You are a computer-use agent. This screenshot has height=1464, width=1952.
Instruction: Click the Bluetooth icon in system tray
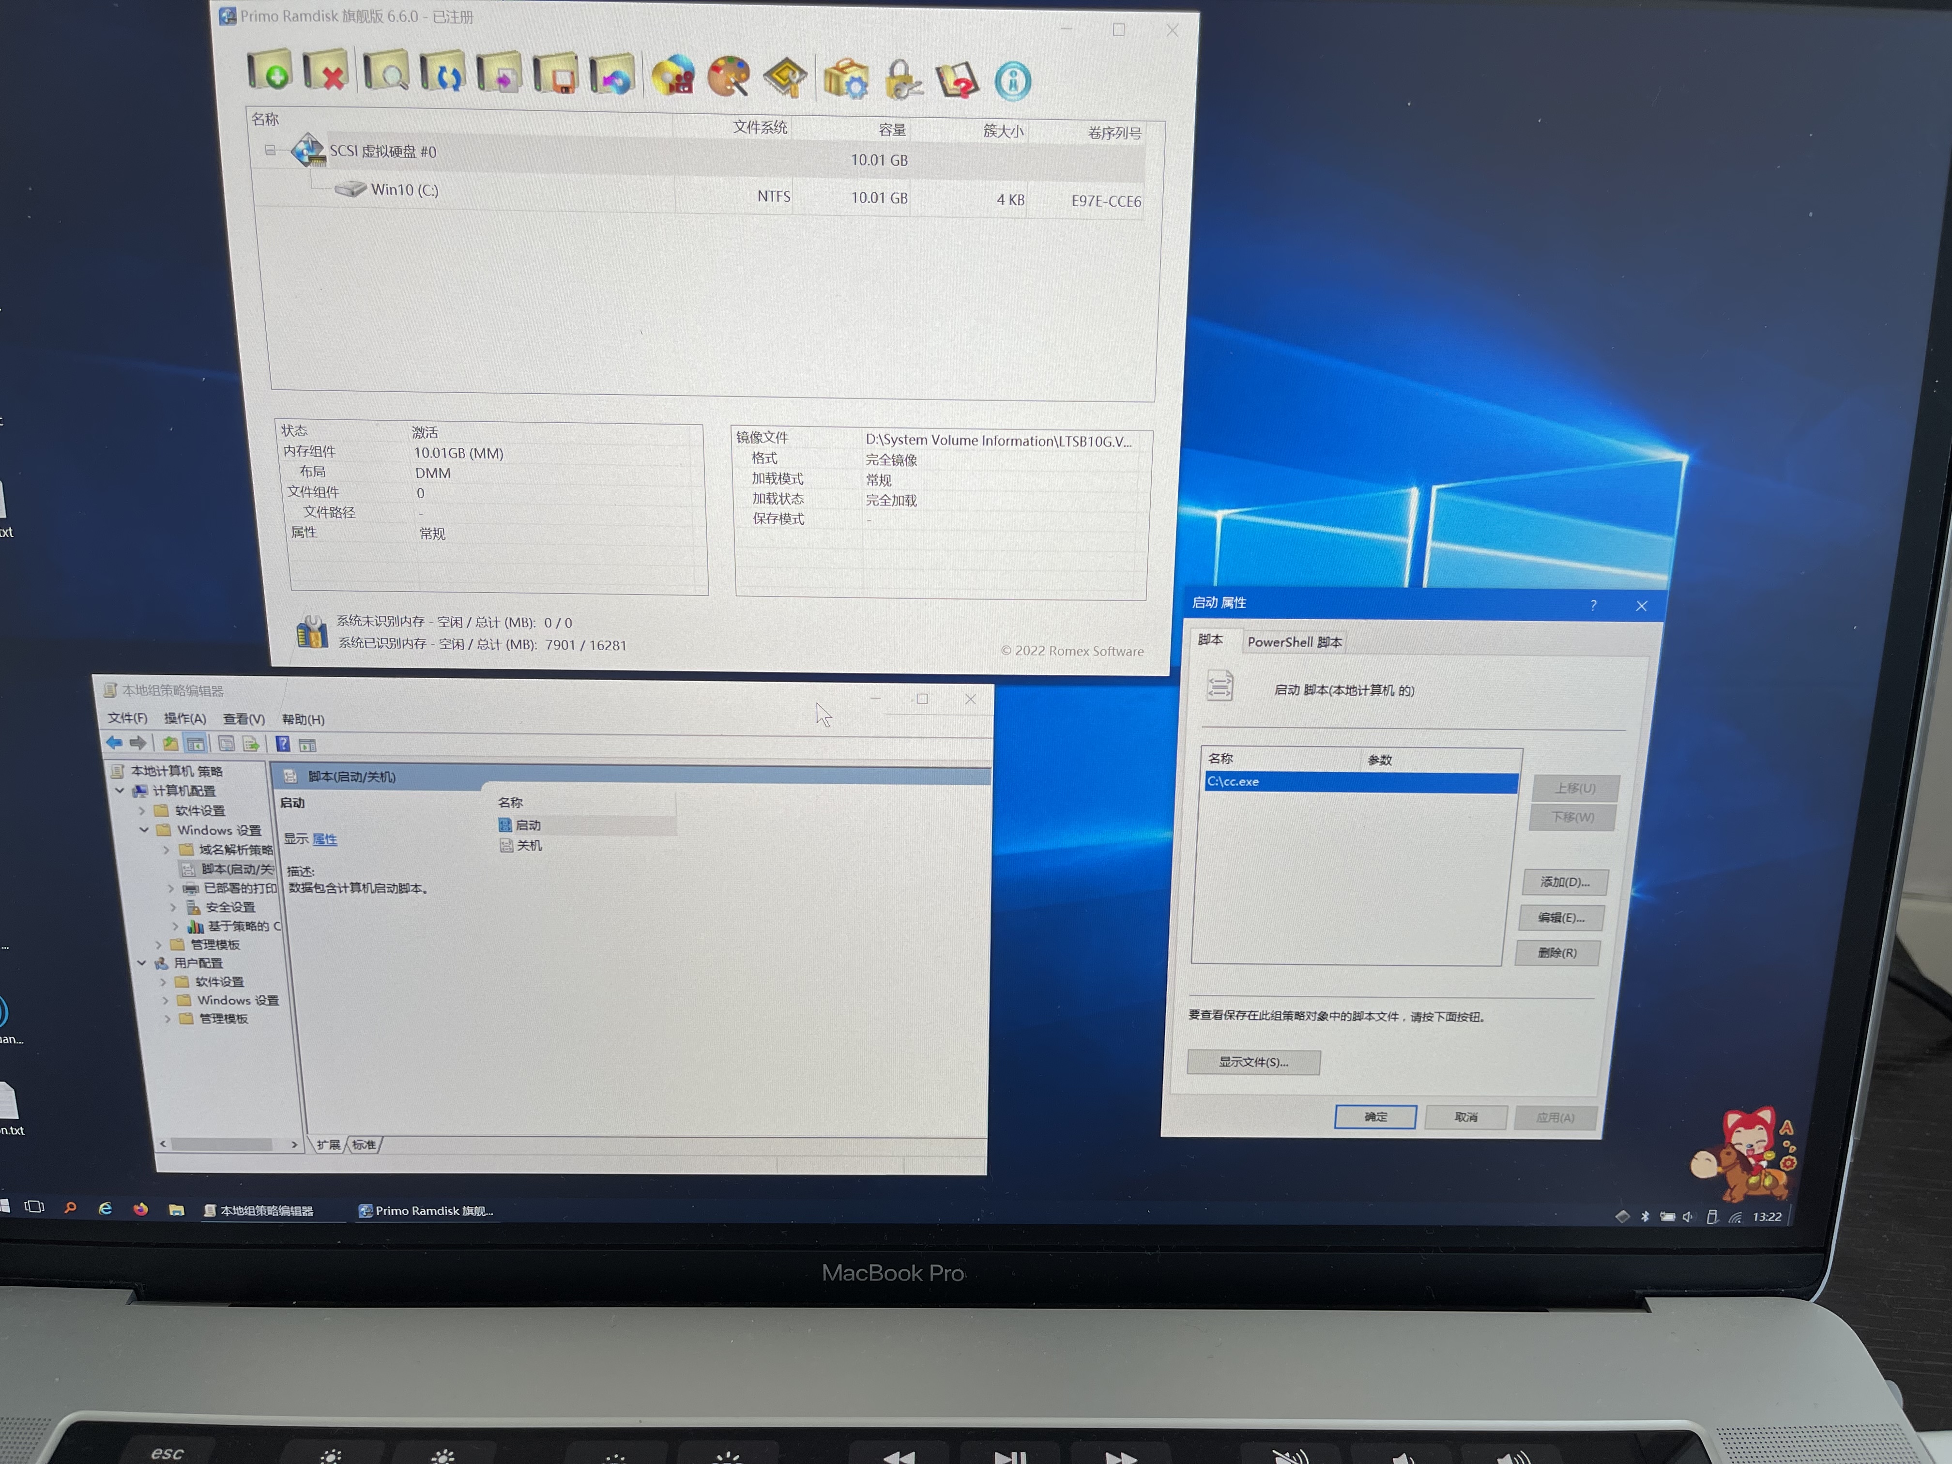tap(1645, 1216)
